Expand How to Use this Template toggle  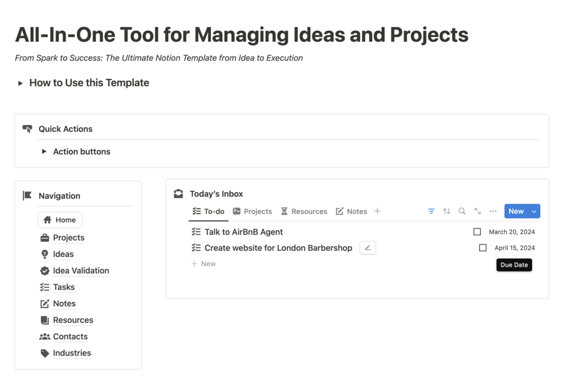[x=20, y=83]
